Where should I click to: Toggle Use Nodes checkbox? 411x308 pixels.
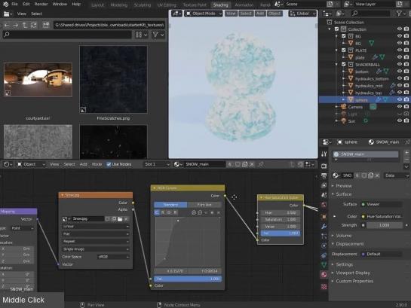[109, 164]
